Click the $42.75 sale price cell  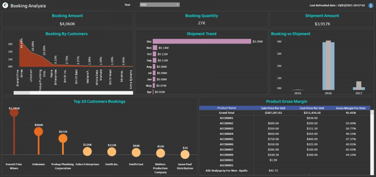click(273, 171)
